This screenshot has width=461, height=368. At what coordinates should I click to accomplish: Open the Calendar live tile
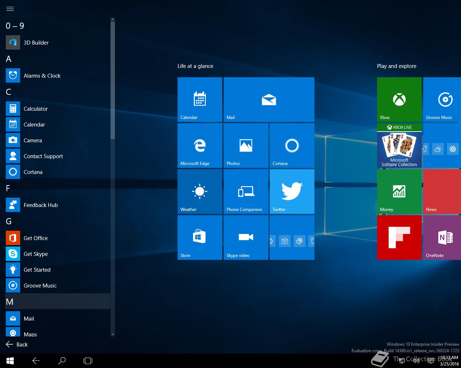200,100
